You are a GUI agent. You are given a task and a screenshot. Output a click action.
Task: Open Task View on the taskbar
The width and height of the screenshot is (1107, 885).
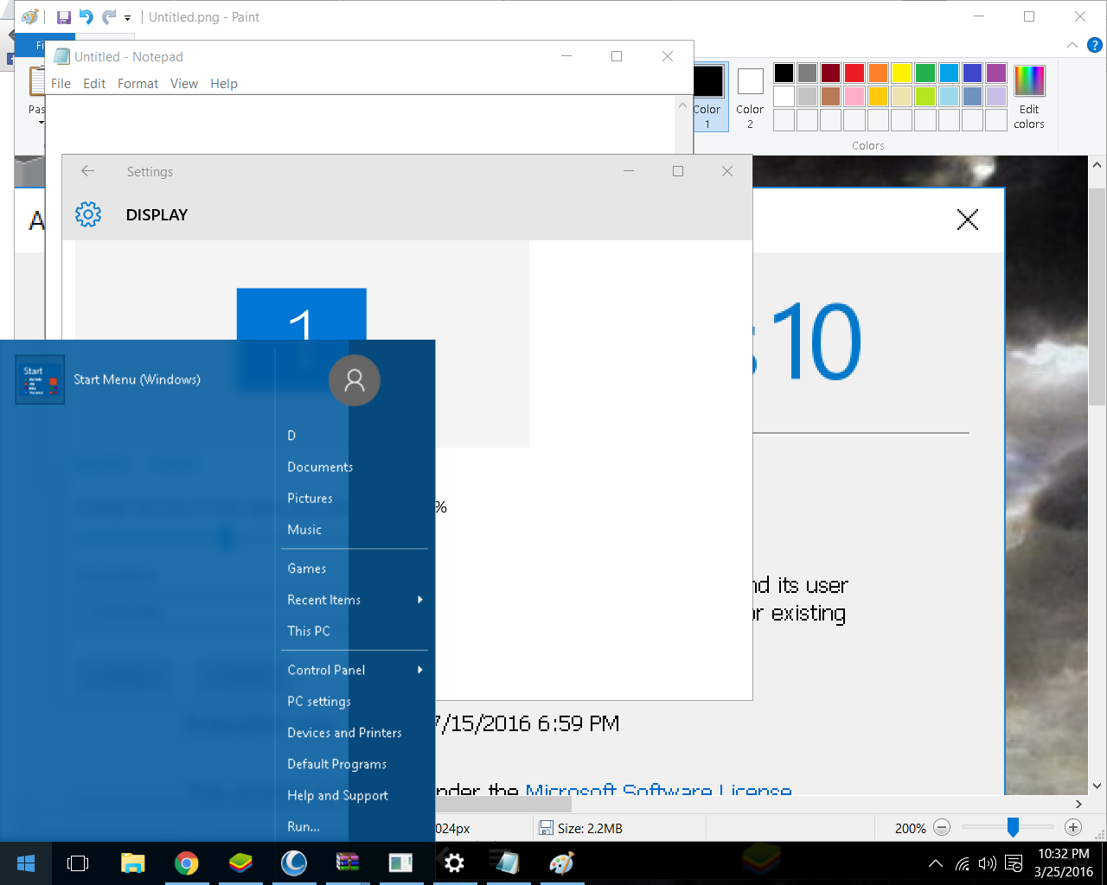pos(78,863)
